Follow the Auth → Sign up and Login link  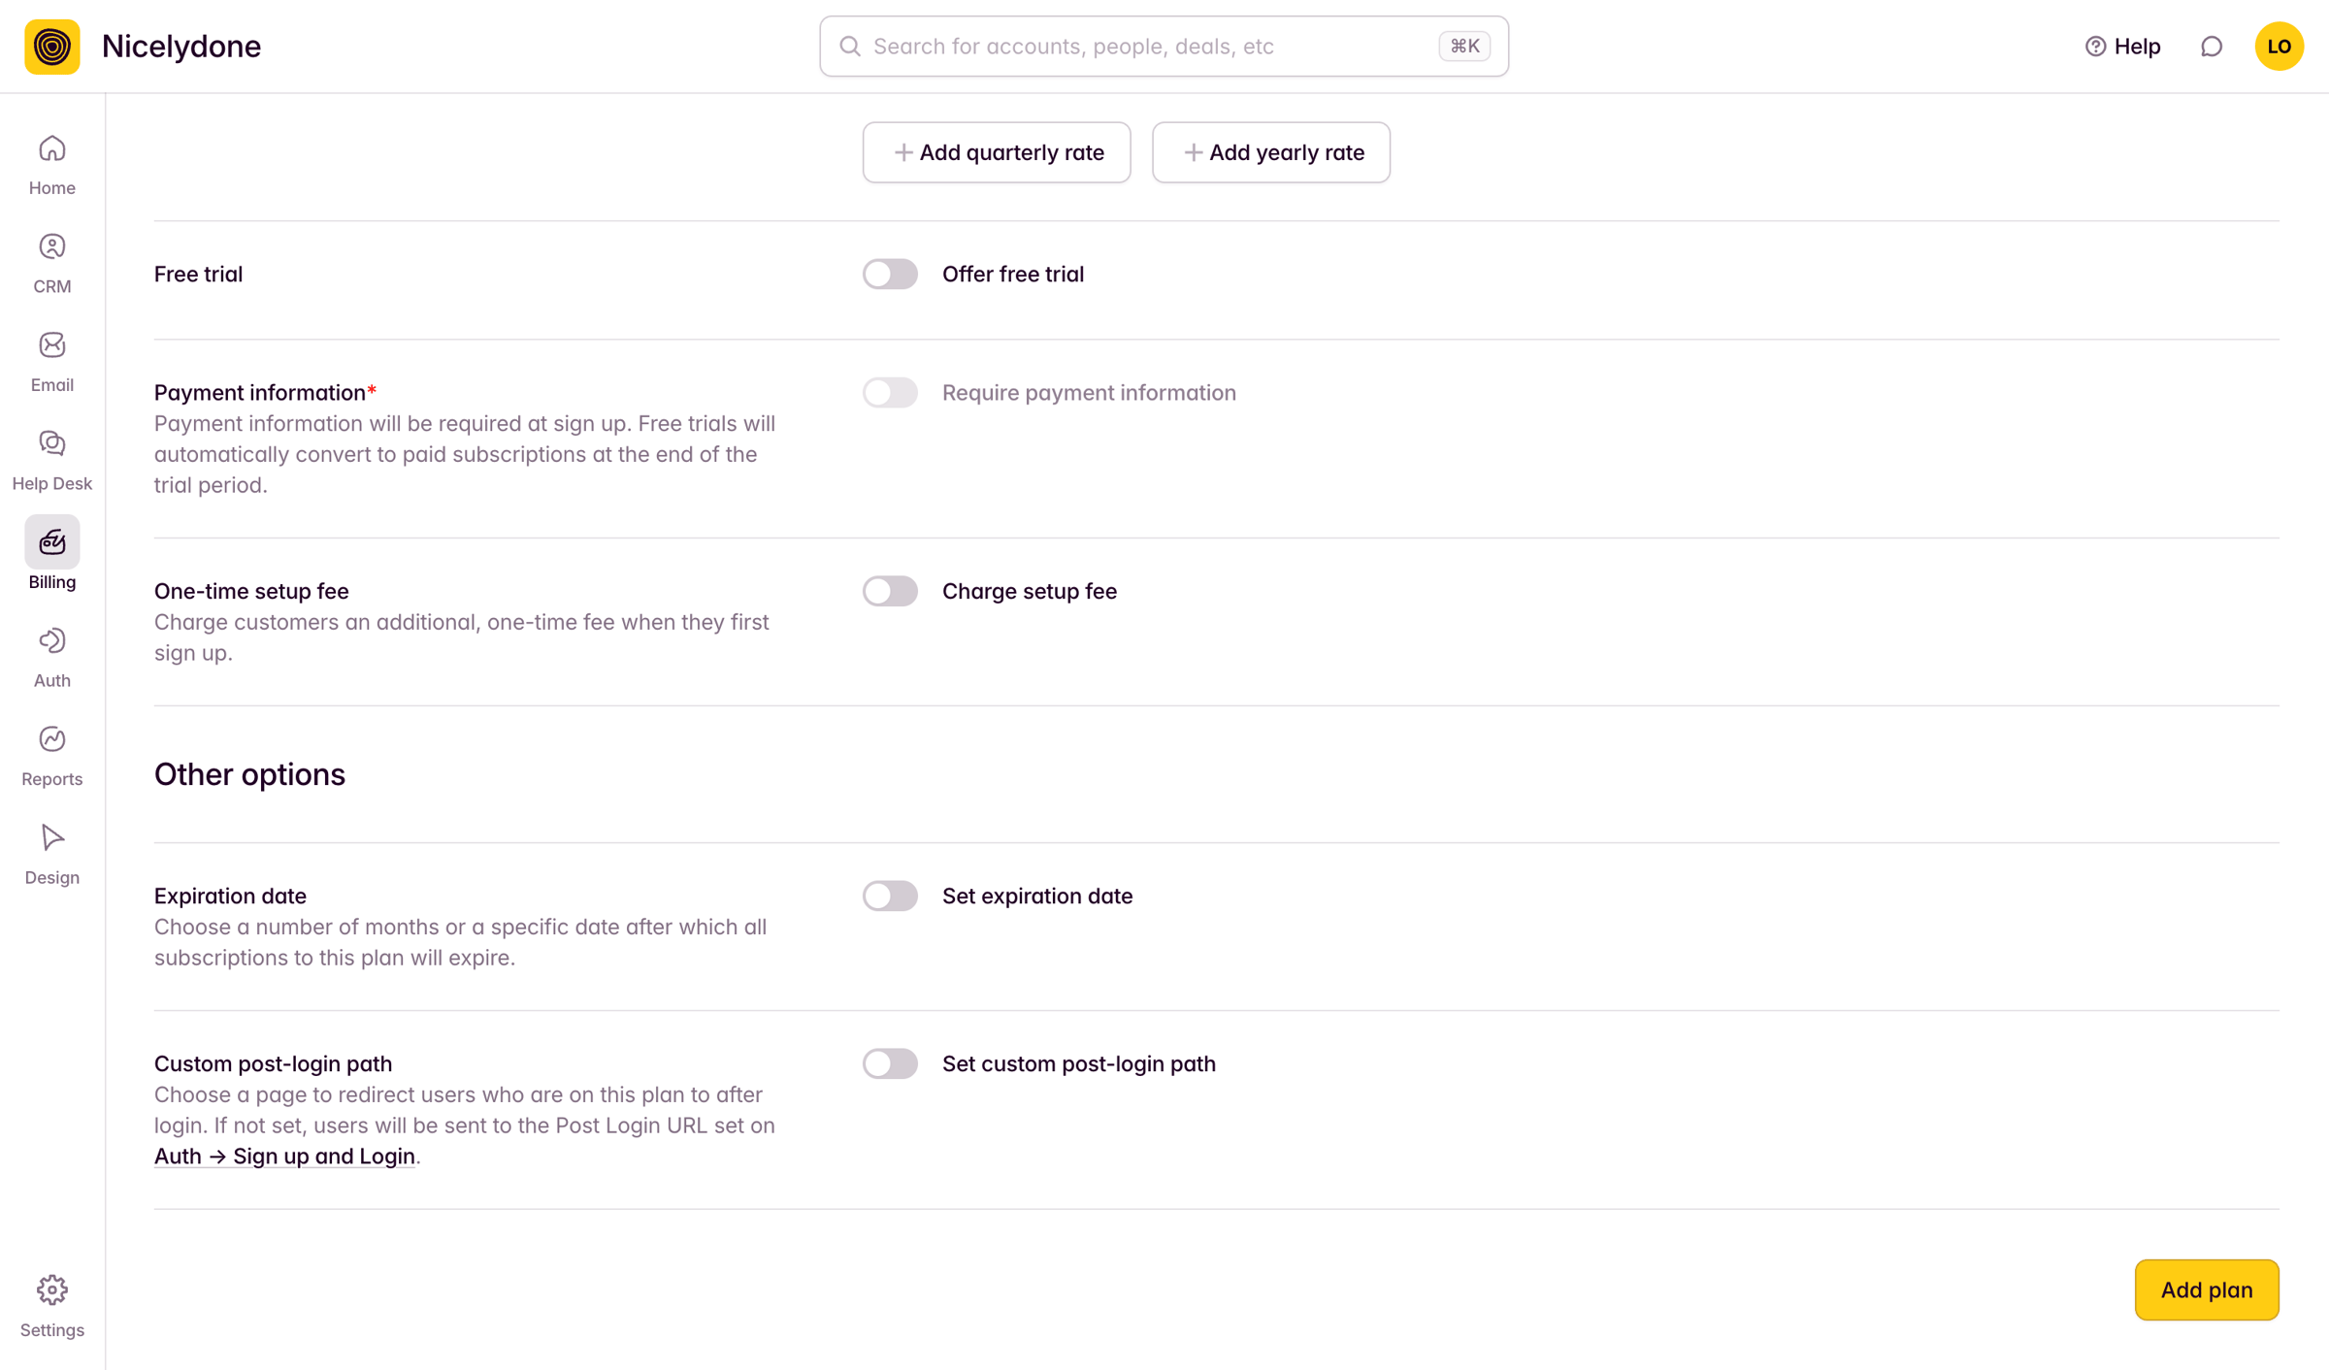pos(284,1157)
